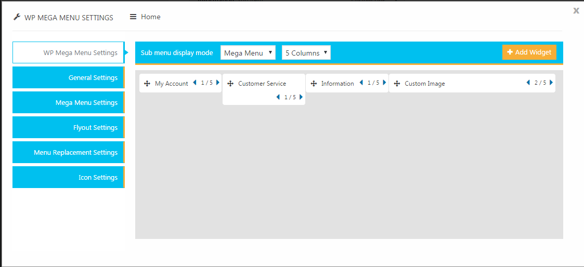This screenshot has height=267, width=584.
Task: Decrease Information widget column span
Action: point(361,83)
